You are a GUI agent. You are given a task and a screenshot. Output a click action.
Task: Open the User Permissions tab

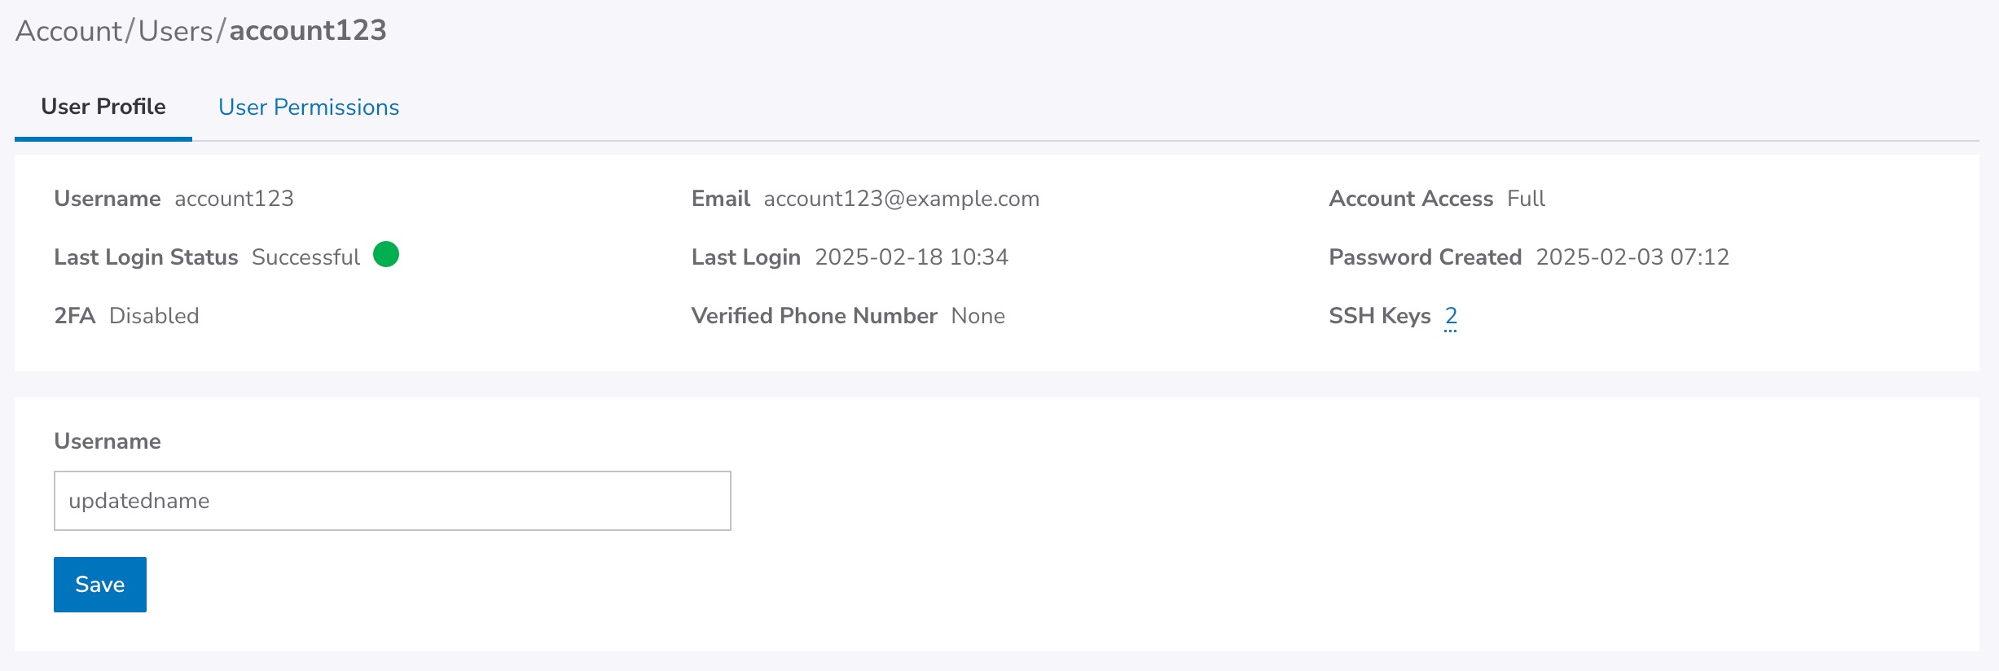309,107
